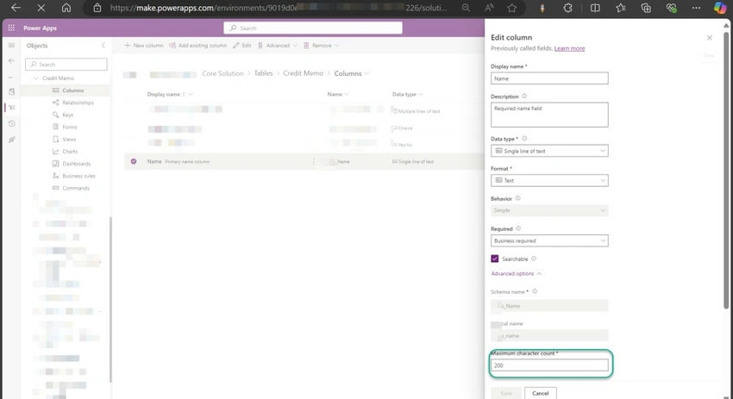Image resolution: width=733 pixels, height=399 pixels.
Task: Click Behavior info icon
Action: (x=517, y=198)
